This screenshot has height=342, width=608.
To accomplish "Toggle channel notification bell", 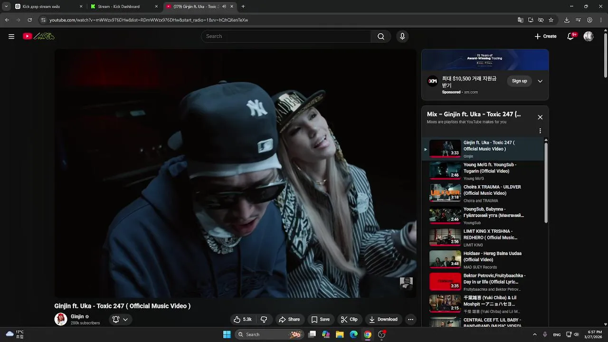I will [116, 320].
